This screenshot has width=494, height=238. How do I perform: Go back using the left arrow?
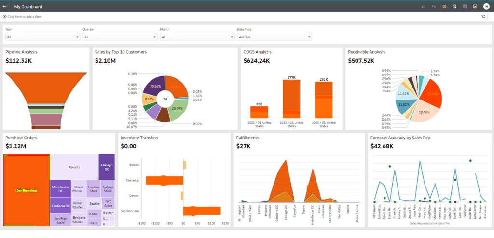[x=5, y=7]
